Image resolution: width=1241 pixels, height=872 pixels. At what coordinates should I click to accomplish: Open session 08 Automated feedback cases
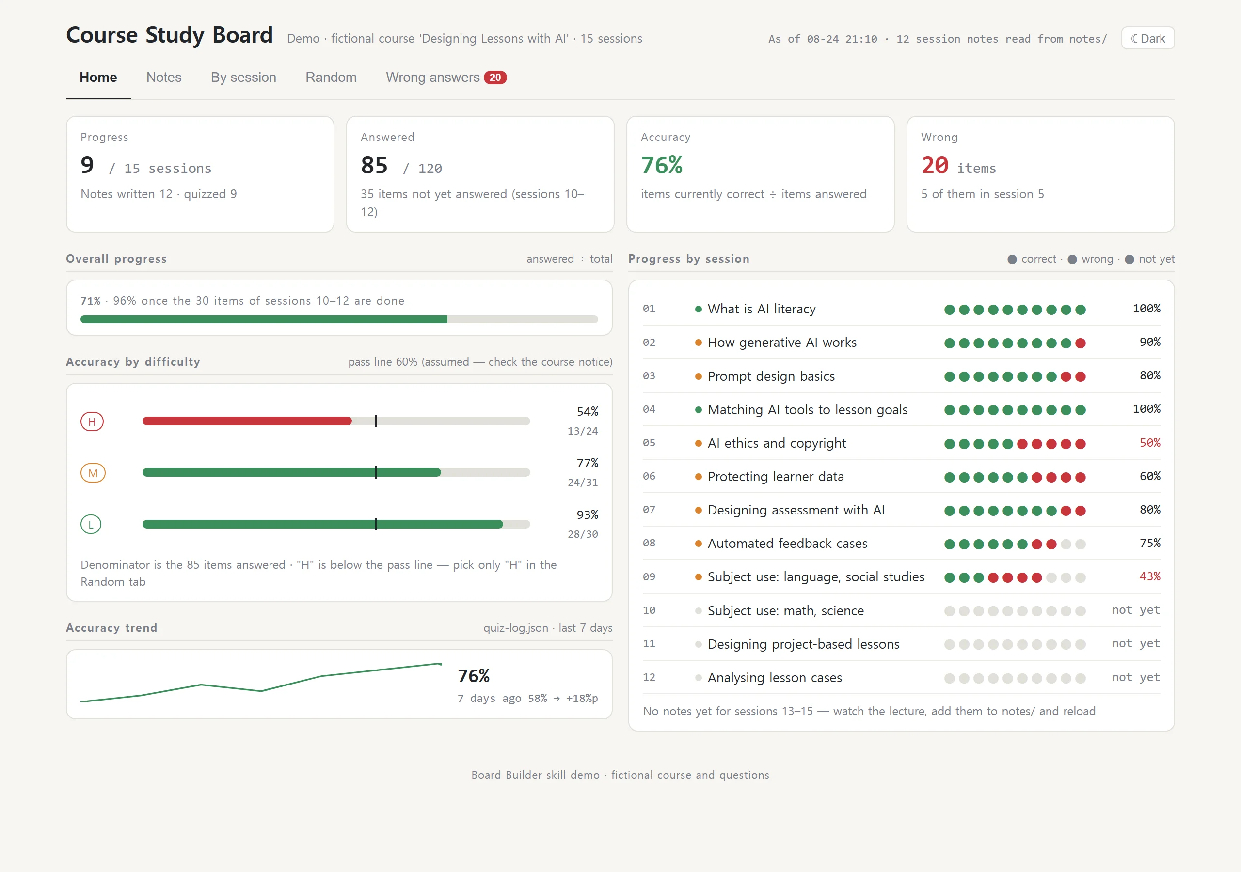pos(901,543)
